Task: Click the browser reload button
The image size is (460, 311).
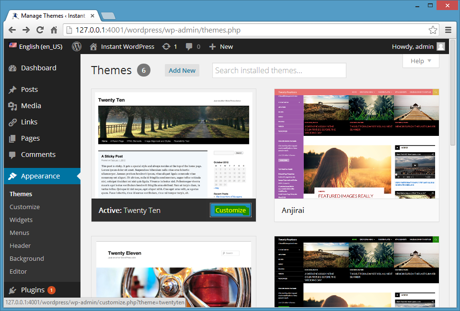Action: click(40, 30)
